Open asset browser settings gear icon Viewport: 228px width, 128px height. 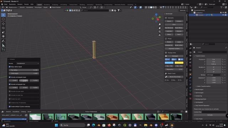click(x=186, y=112)
